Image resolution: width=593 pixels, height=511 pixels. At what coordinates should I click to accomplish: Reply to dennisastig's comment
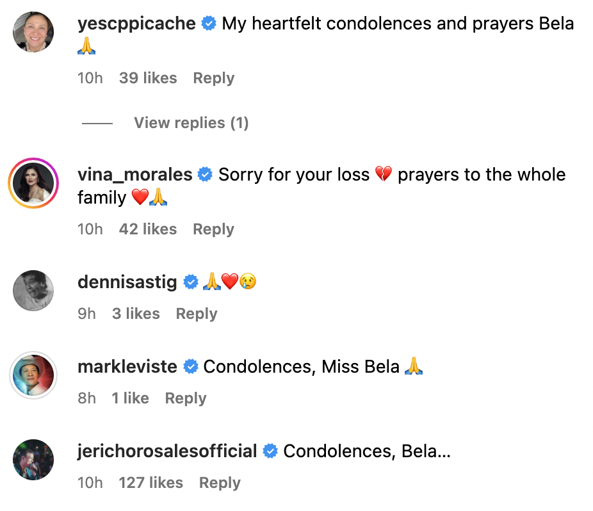[196, 313]
